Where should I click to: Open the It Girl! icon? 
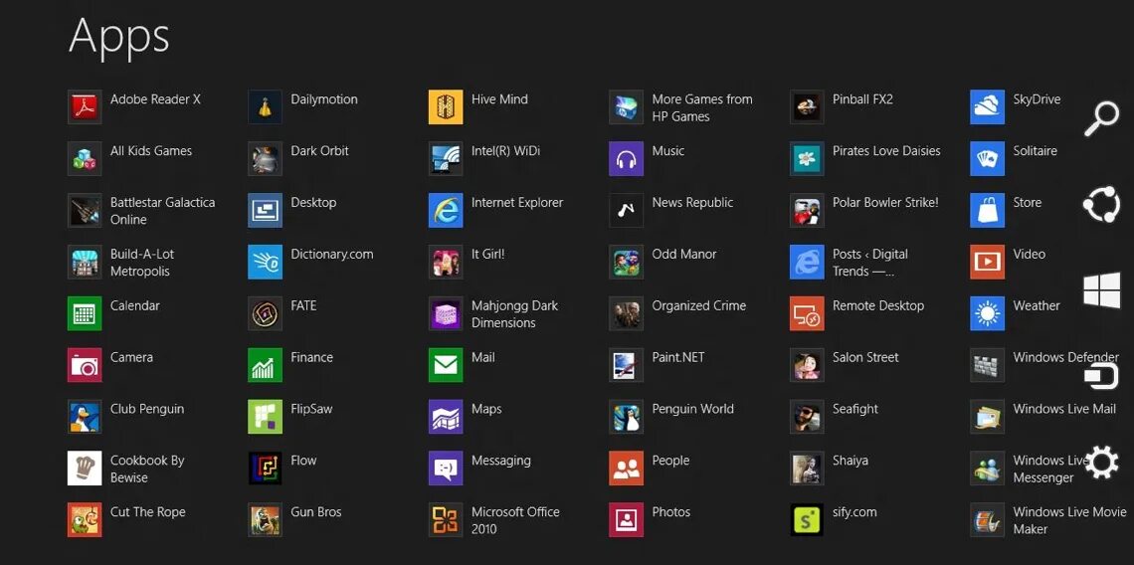tap(446, 262)
